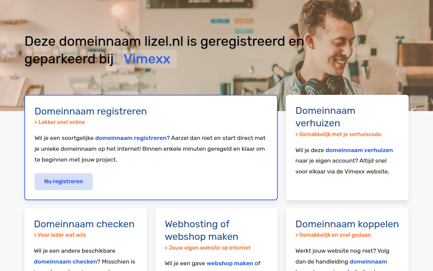Open the 'webshop maken' link
Screen dimensions: 433x271
pyautogui.click(x=230, y=263)
